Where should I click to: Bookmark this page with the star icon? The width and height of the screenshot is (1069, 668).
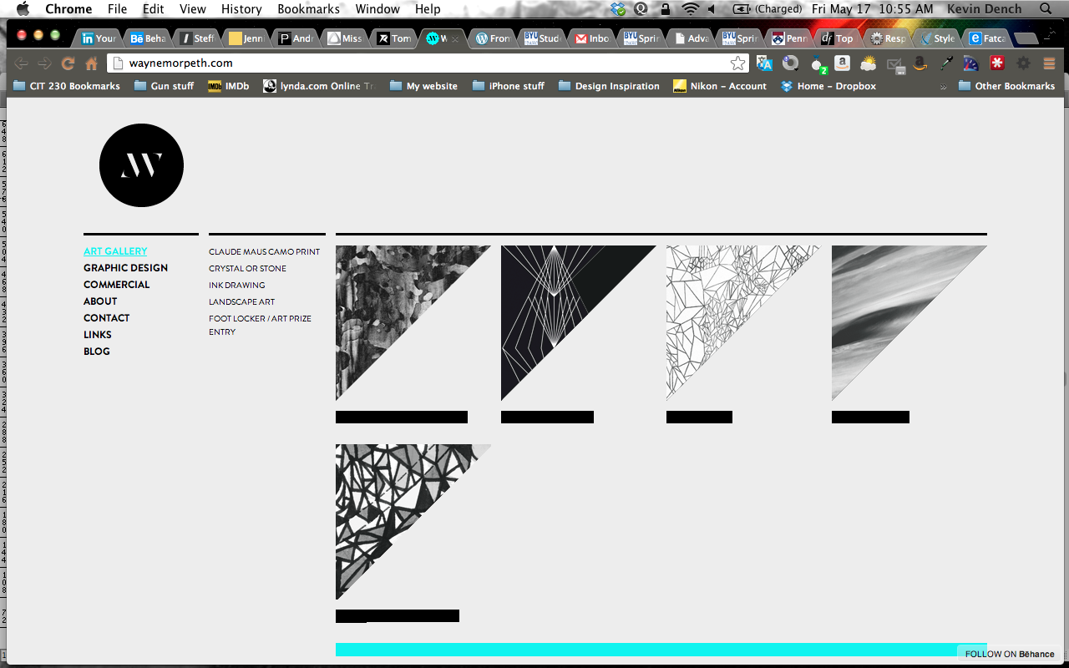(737, 63)
